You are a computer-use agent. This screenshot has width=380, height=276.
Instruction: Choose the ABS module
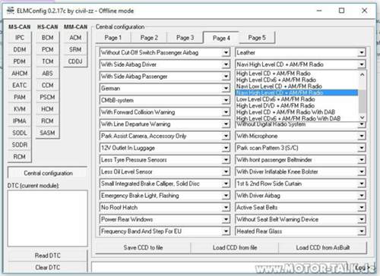click(x=48, y=74)
